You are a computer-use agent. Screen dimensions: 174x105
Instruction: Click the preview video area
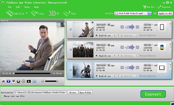[x=32, y=46]
